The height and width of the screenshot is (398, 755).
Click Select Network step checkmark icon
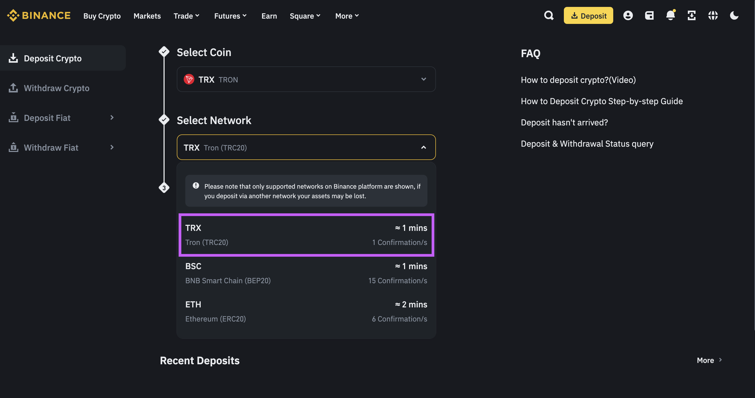click(164, 119)
